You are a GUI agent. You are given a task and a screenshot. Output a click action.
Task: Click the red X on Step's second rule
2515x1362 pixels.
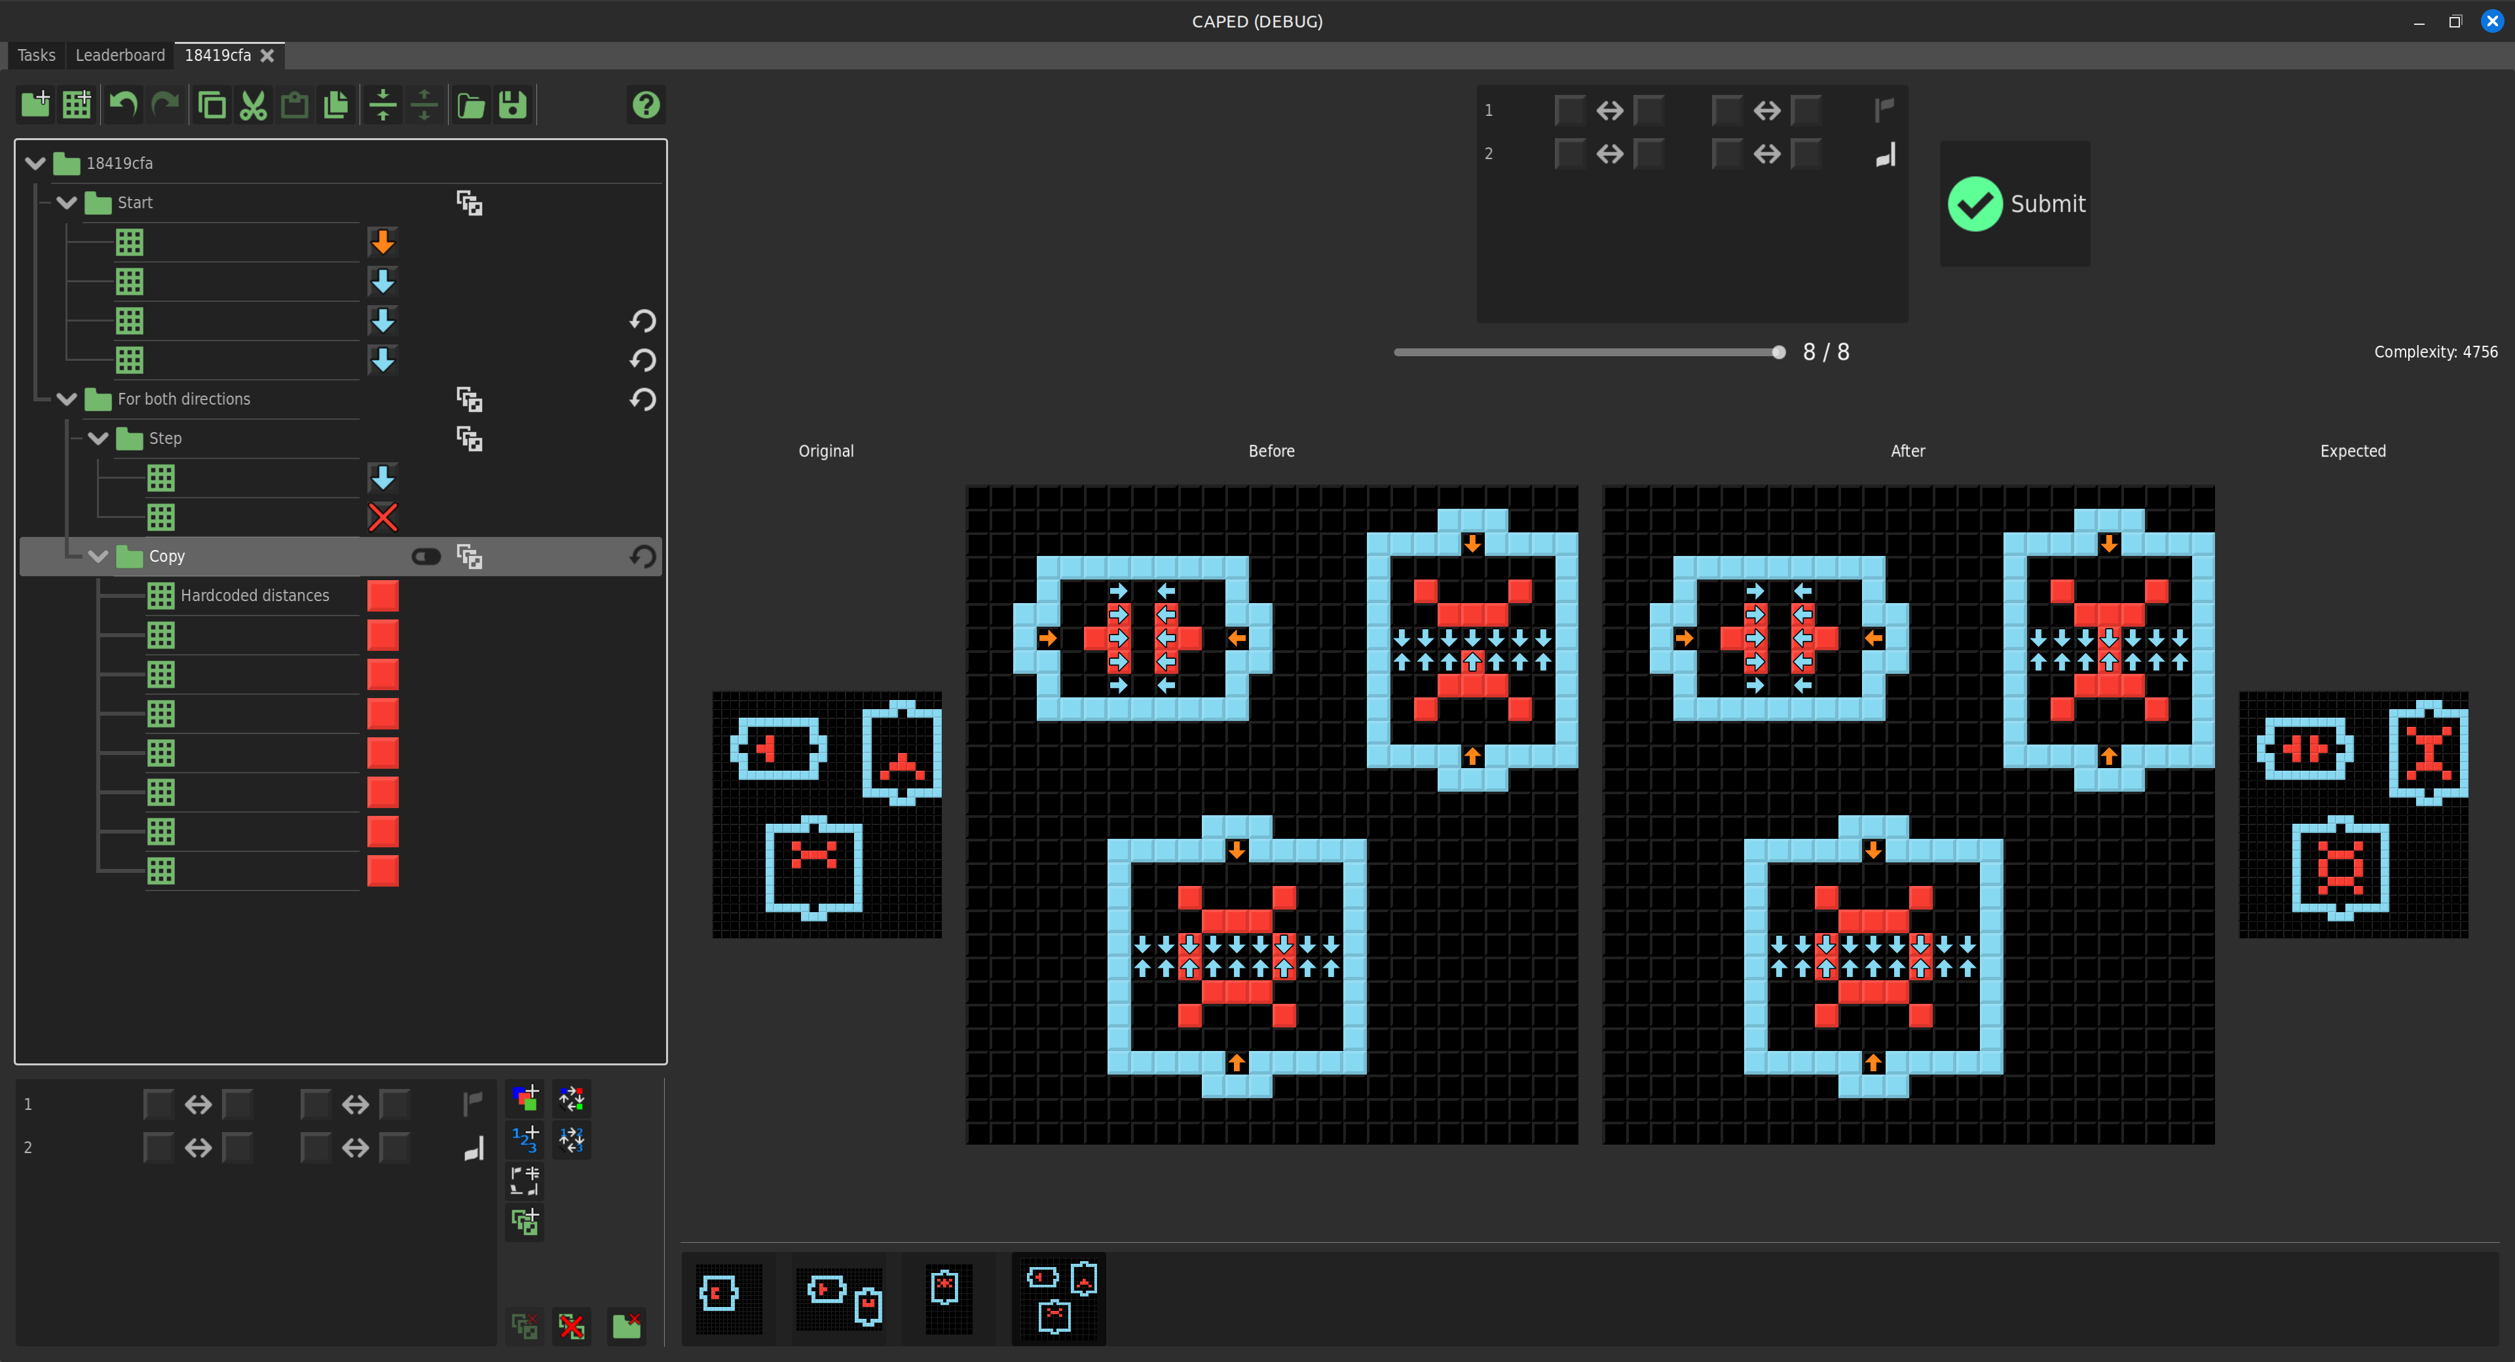[382, 517]
